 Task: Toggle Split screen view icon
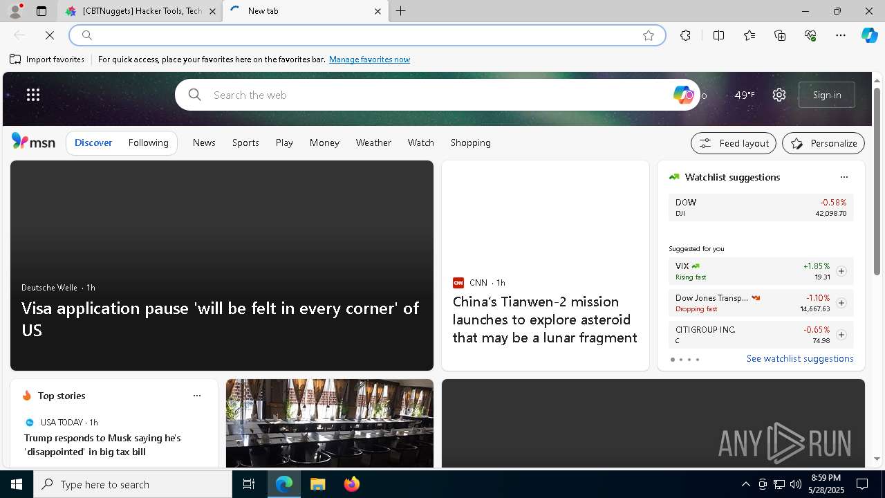pyautogui.click(x=718, y=35)
